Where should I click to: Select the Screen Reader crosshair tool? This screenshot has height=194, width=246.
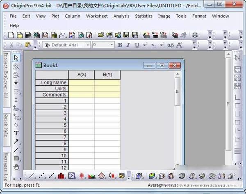16,83
